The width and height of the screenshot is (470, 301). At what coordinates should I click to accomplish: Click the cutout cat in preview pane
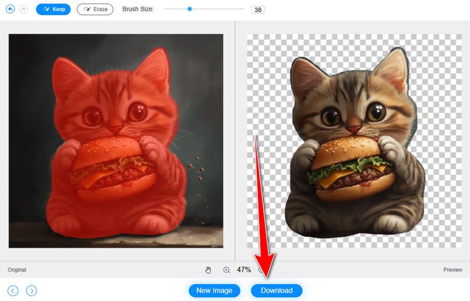(352, 147)
